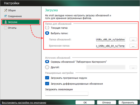Viewport: 140px width, 105px height.
Task: Click the Настройки window title
Action: click(x=11, y=3)
